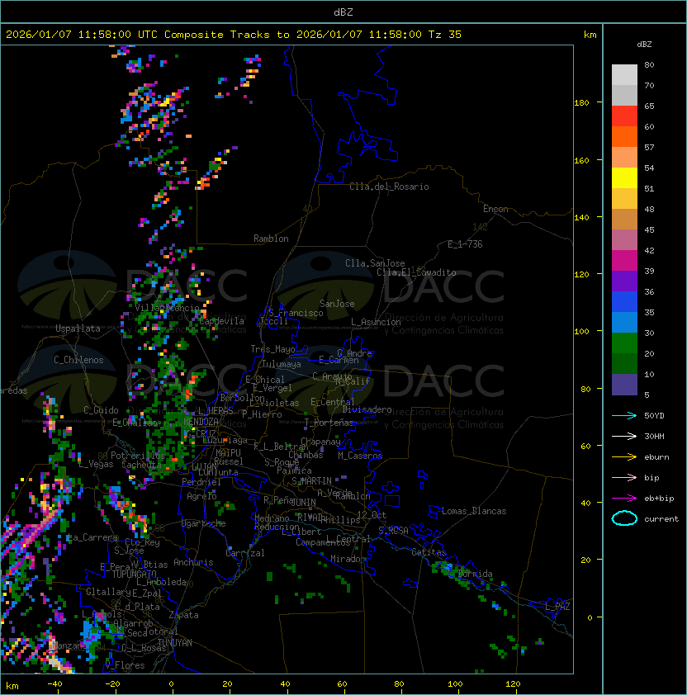The image size is (687, 695).
Task: Click the white 30HM arrow legend icon
Action: click(624, 436)
